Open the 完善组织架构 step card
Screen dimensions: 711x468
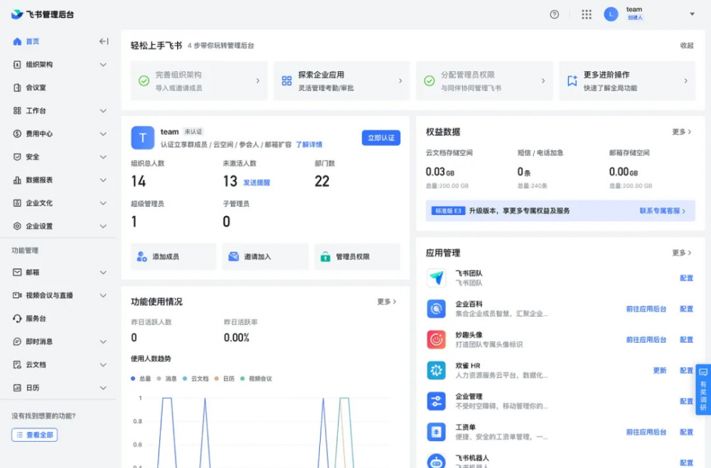pyautogui.click(x=199, y=80)
